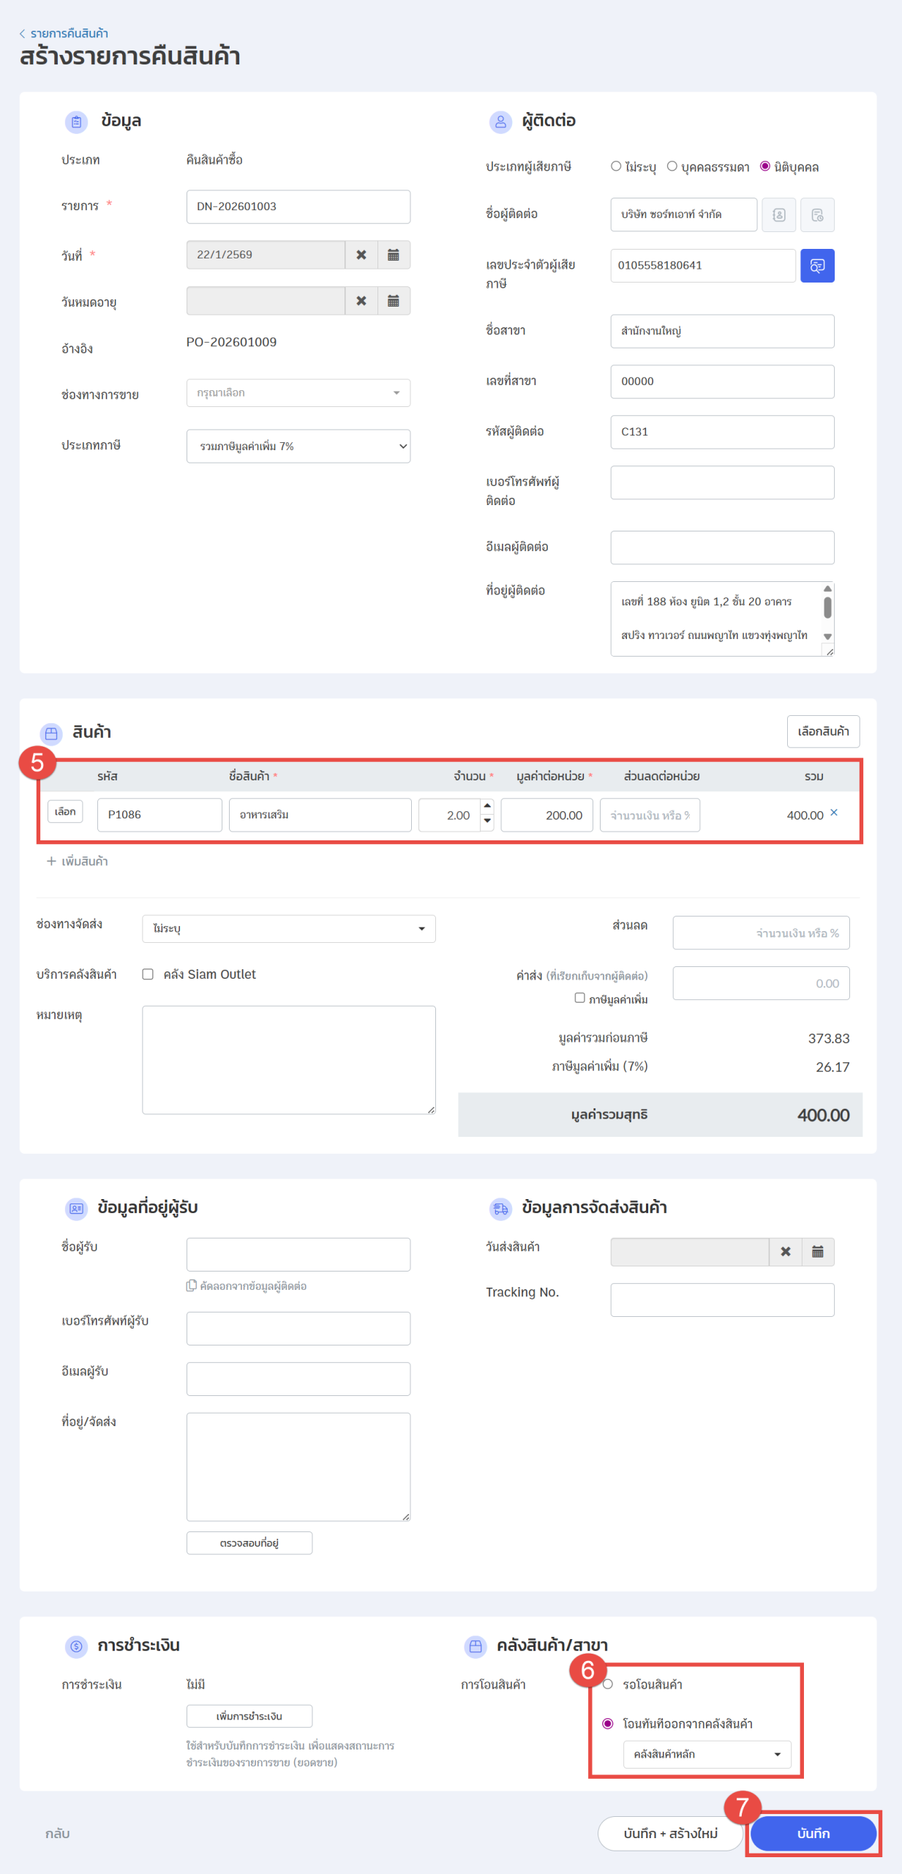
Task: Open calendar for วันส่งสินค้า delivery date
Action: (817, 1252)
